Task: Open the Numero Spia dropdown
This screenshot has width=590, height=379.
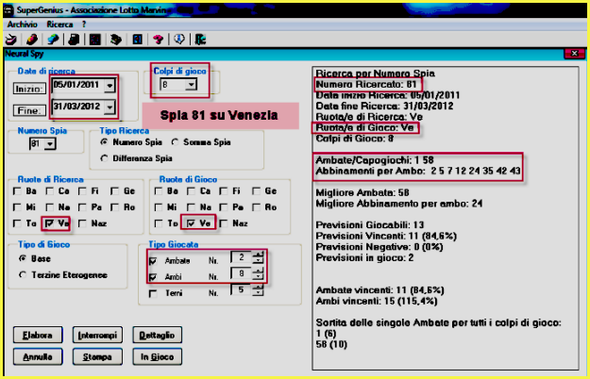Action: pyautogui.click(x=50, y=143)
